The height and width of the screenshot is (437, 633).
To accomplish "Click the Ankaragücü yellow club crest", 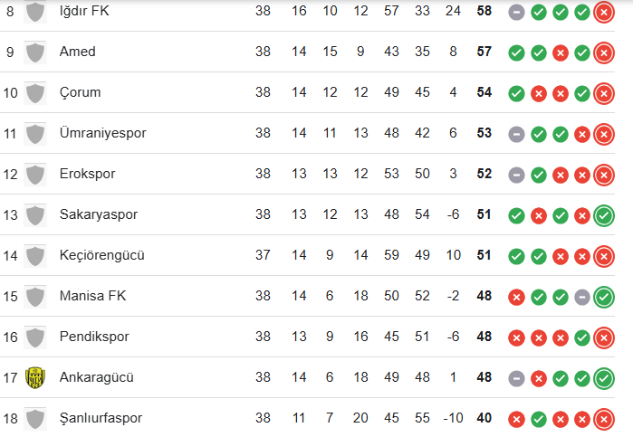I will click(35, 377).
